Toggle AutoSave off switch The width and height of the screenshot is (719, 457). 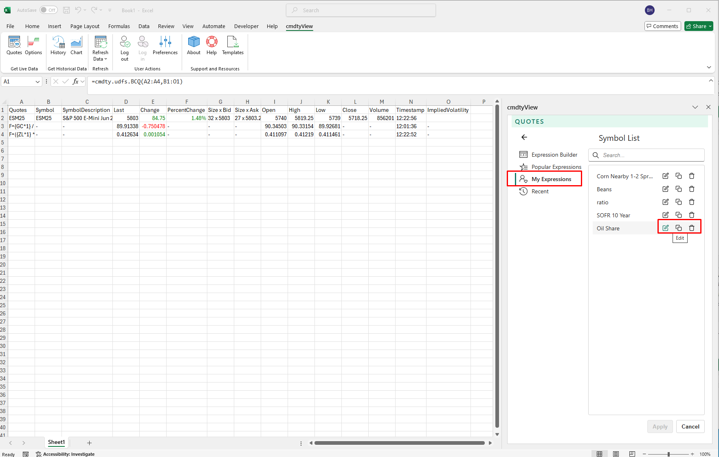[x=48, y=10]
